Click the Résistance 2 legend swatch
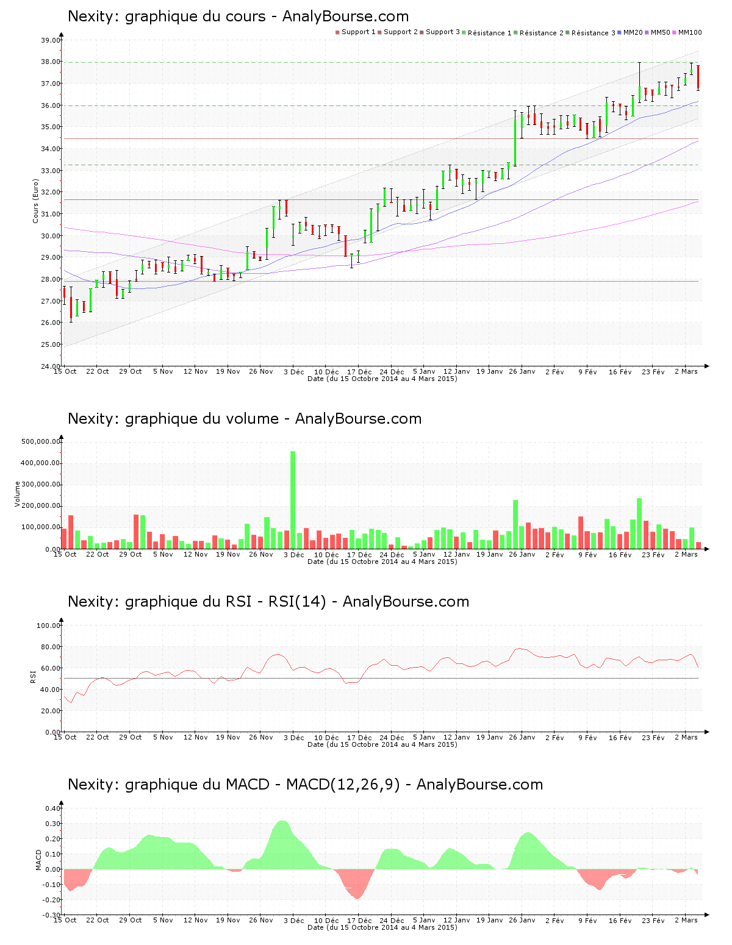Image resolution: width=732 pixels, height=945 pixels. 516,32
